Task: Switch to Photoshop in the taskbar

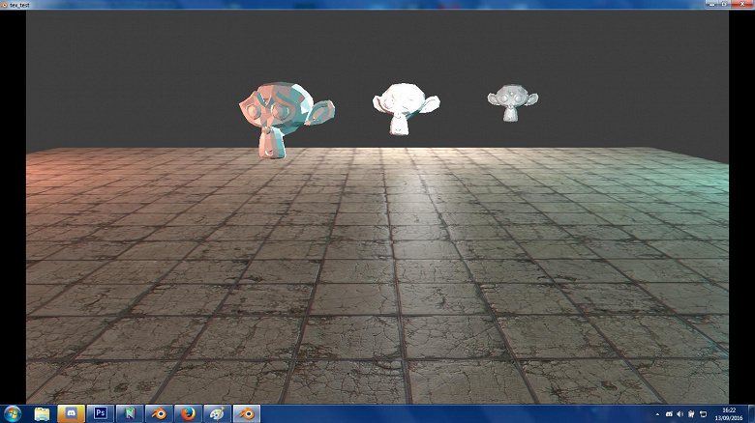Action: [x=100, y=414]
